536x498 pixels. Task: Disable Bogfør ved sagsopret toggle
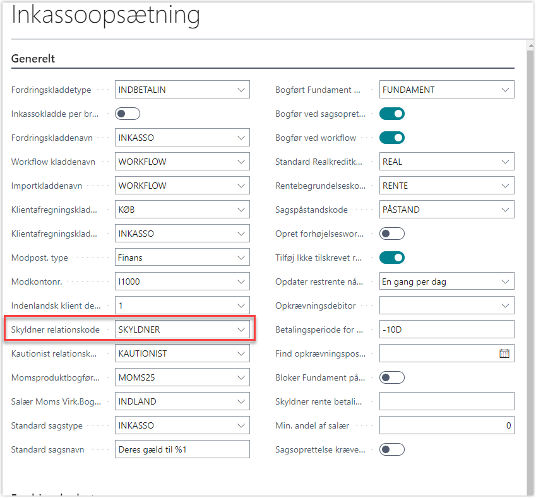(391, 114)
